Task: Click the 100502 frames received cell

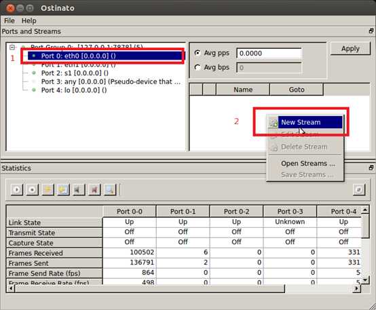Action: pyautogui.click(x=130, y=252)
